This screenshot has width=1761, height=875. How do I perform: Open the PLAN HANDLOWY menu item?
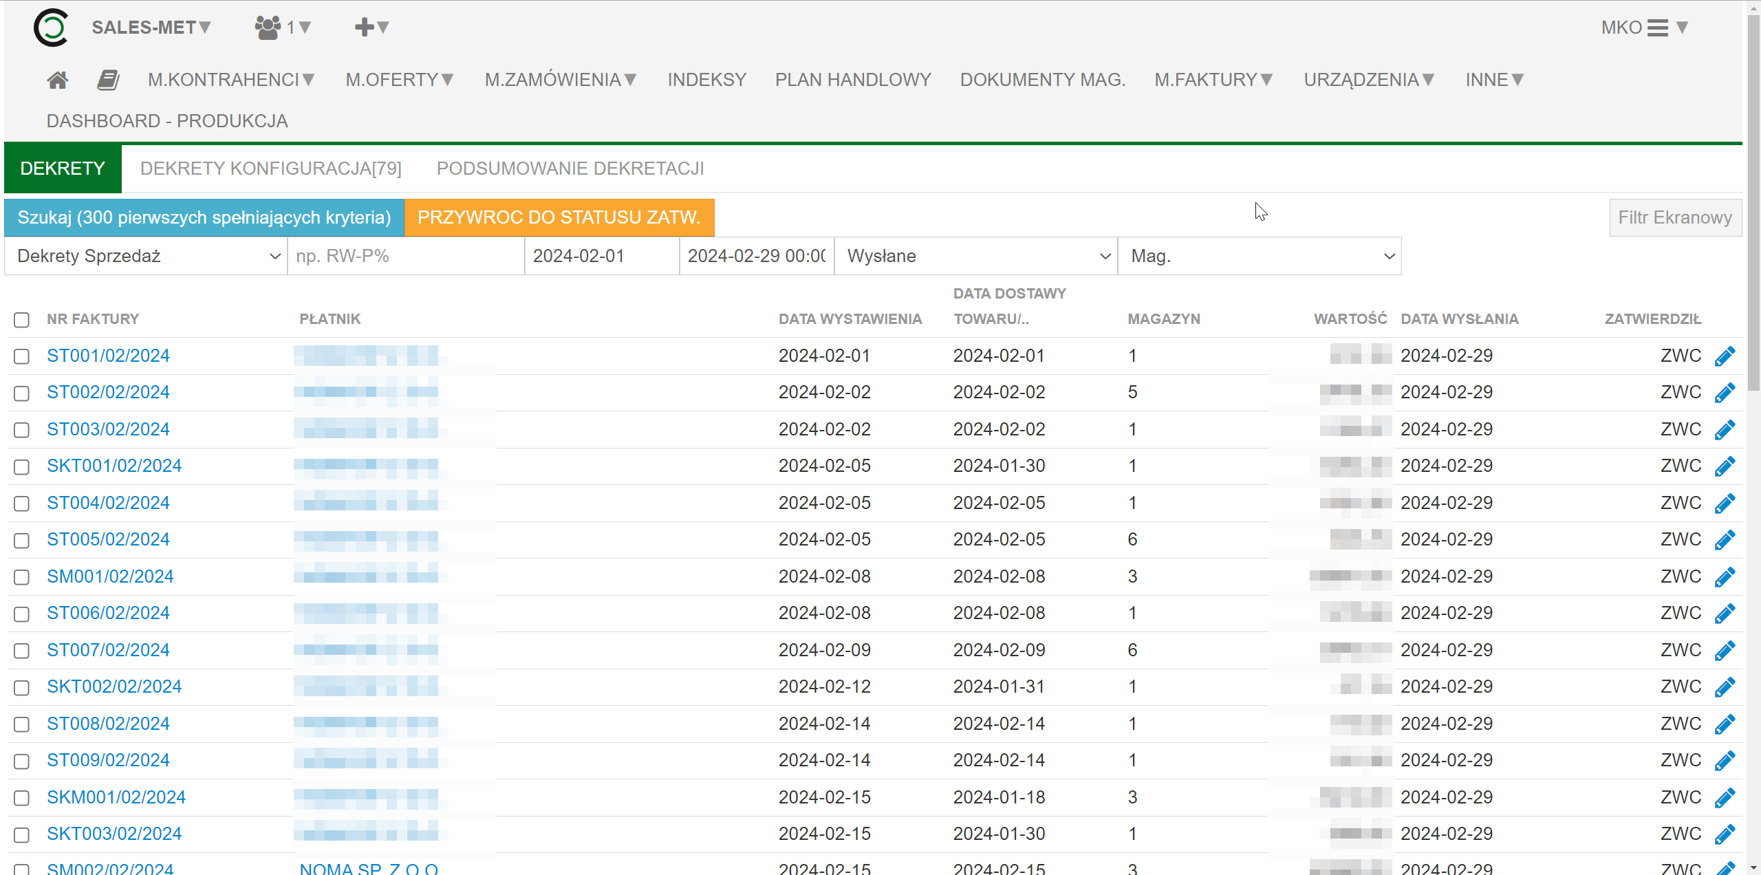(x=853, y=80)
